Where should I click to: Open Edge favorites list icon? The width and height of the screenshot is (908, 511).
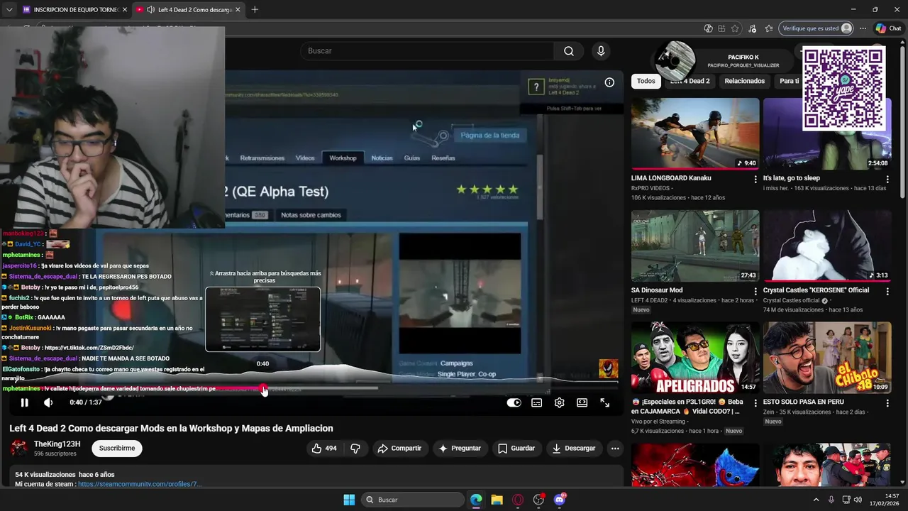click(769, 28)
